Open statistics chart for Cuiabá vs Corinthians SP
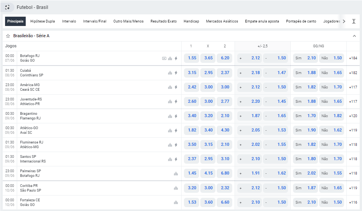The image size is (362, 211). pos(170,73)
